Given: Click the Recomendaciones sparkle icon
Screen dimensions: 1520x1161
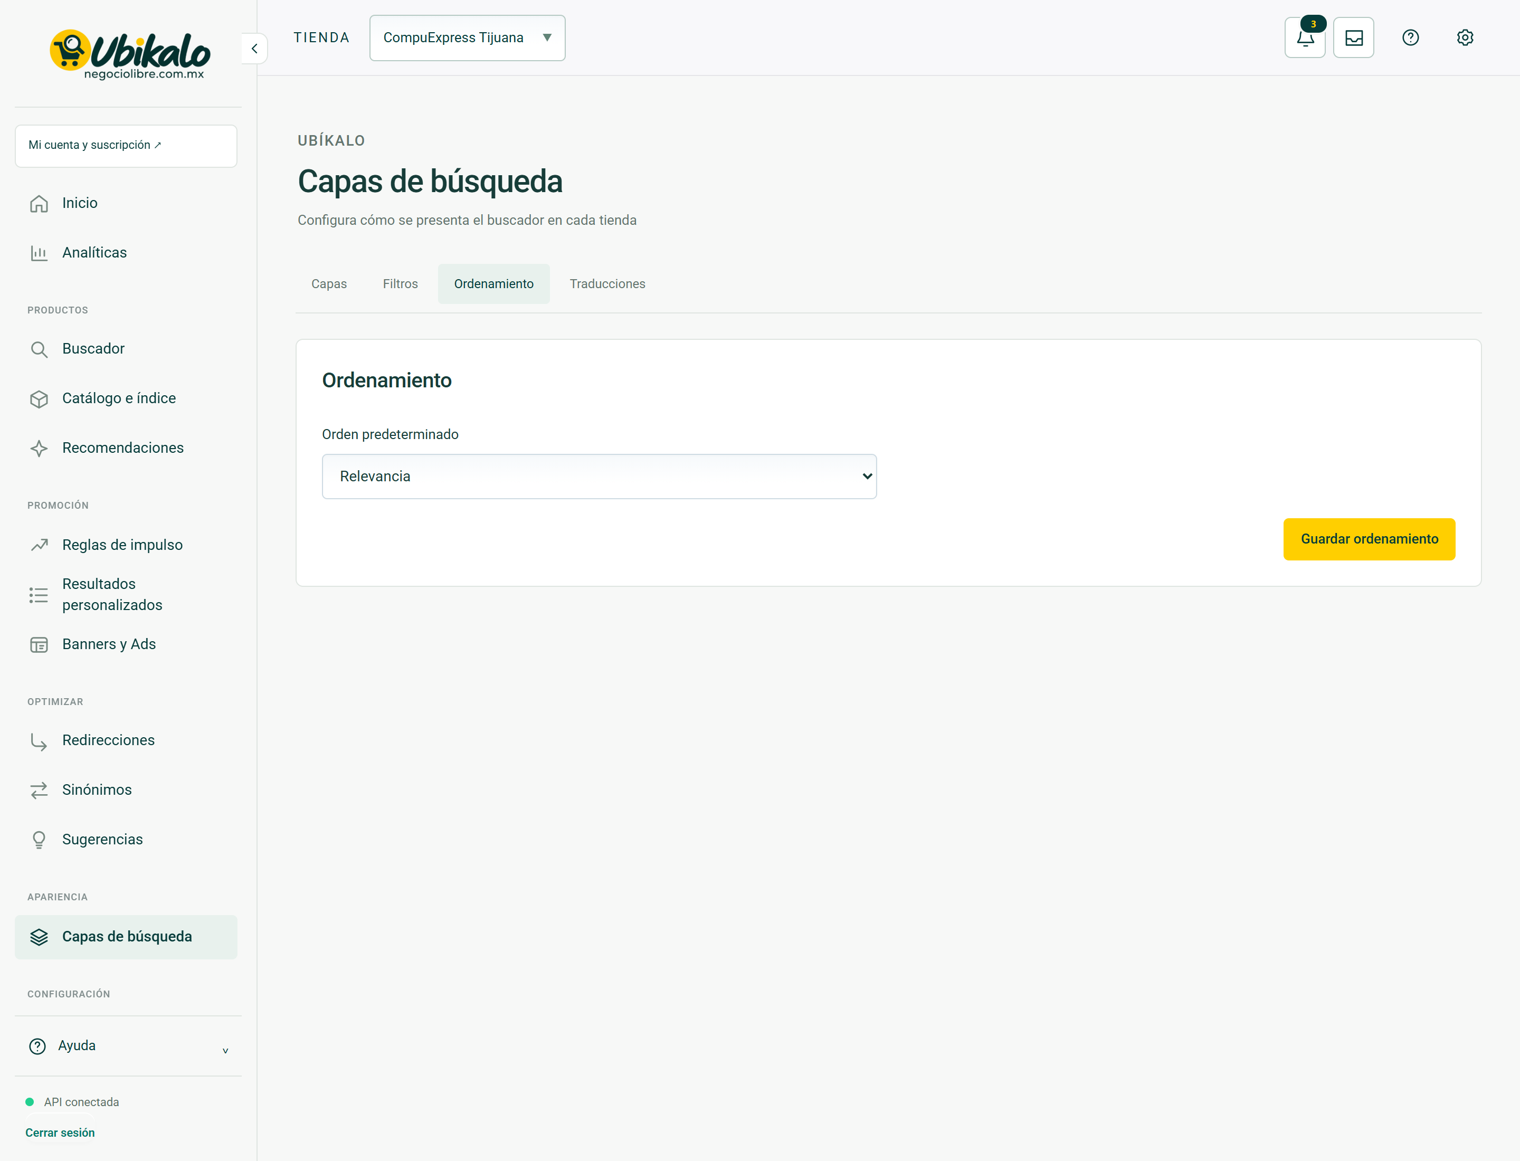Looking at the screenshot, I should click(40, 449).
